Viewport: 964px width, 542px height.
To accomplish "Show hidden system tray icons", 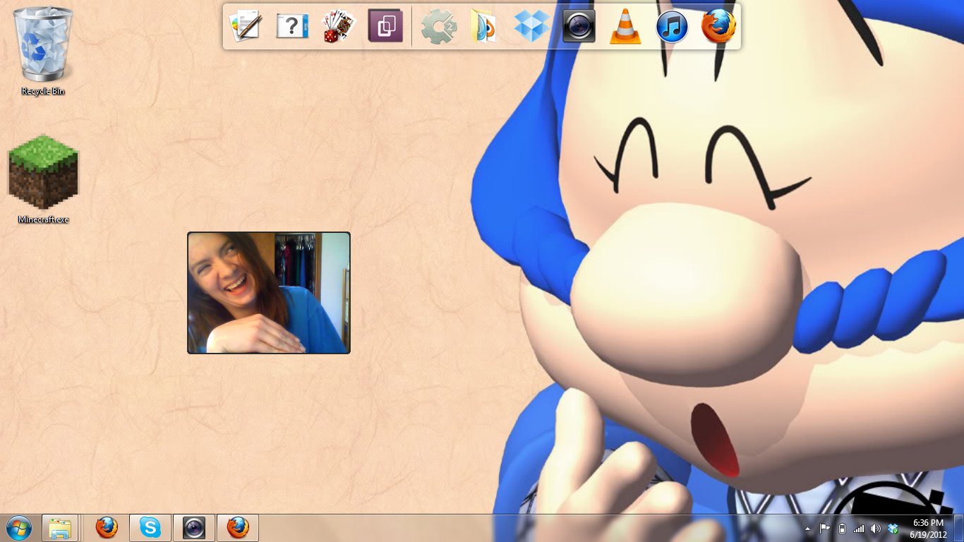I will [x=807, y=529].
